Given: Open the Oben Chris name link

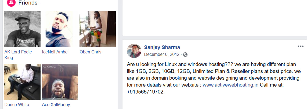Looking at the screenshot, I should tap(91, 52).
